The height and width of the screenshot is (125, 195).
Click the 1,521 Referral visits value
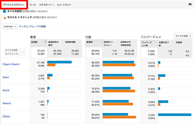click(41, 102)
